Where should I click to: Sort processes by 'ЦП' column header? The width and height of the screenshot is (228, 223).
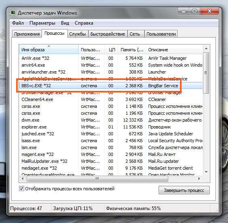(111, 50)
